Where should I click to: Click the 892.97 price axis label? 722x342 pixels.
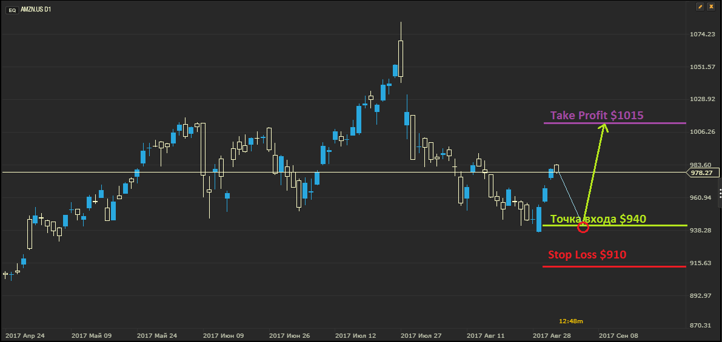pyautogui.click(x=702, y=295)
